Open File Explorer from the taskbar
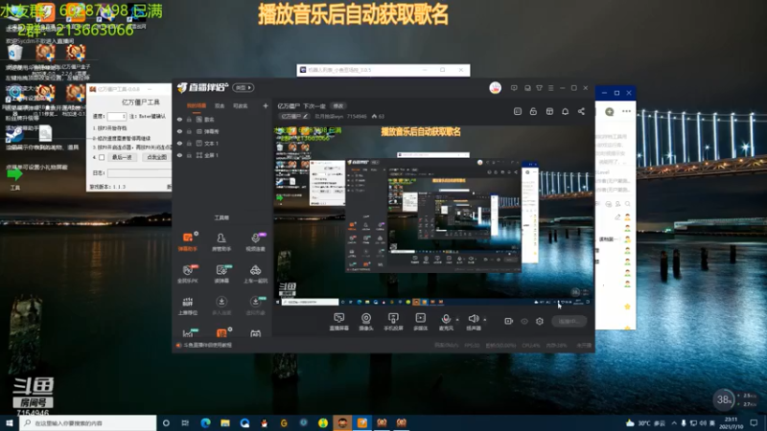The height and width of the screenshot is (431, 767). 225,422
